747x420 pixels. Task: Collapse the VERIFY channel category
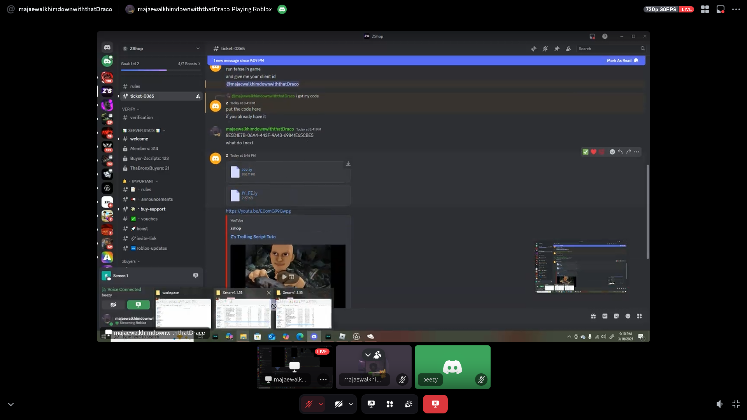pyautogui.click(x=130, y=109)
